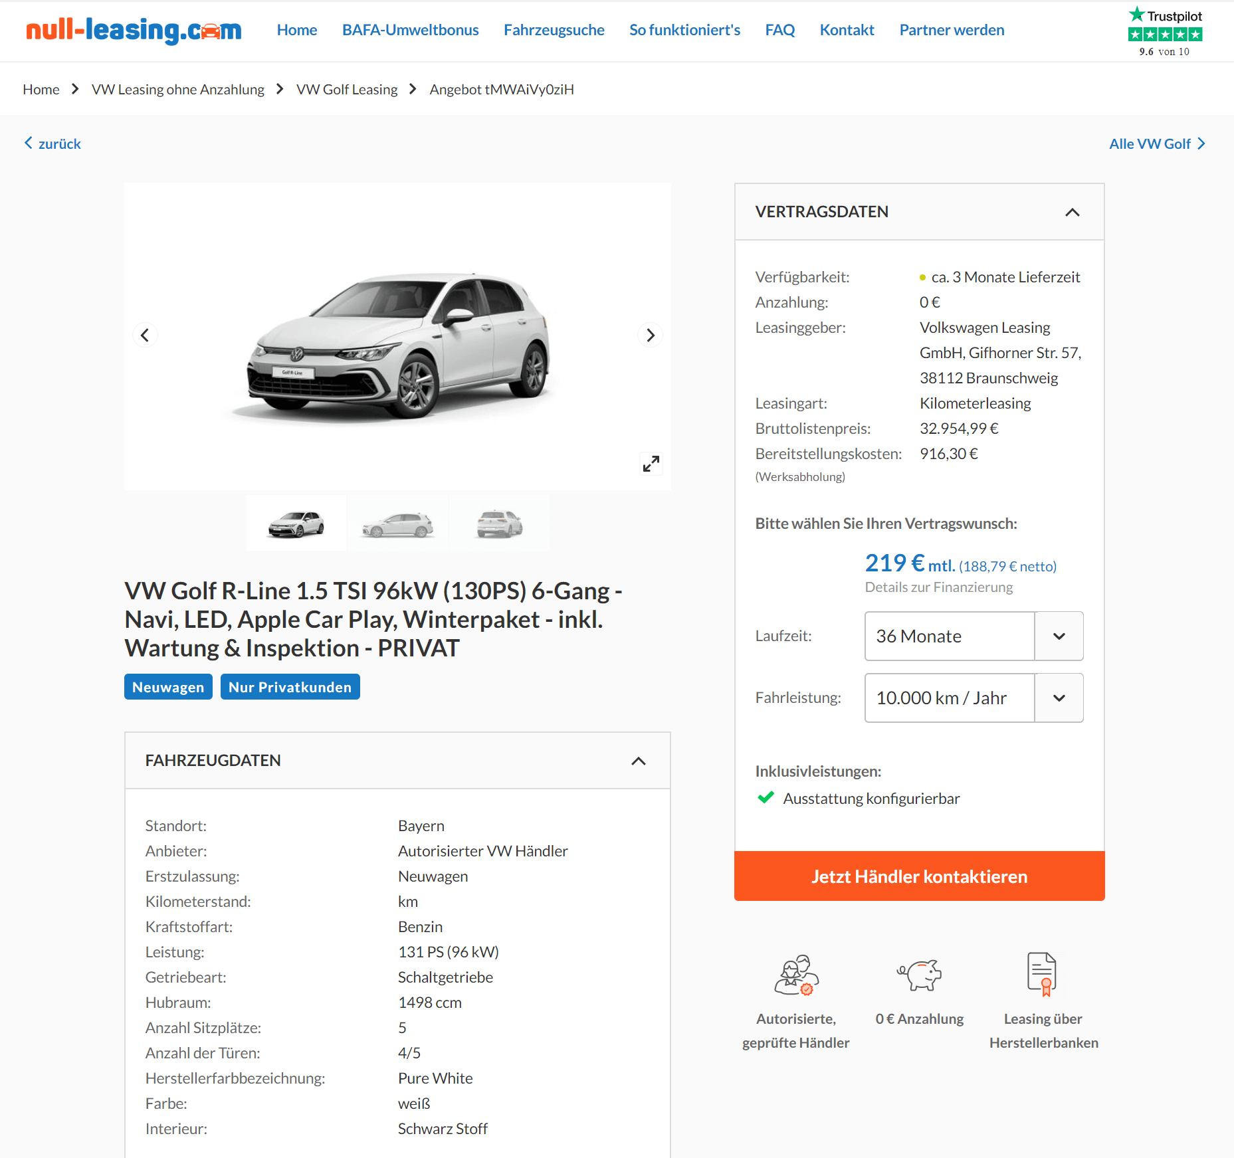Select the front-view car thumbnail

pos(296,524)
